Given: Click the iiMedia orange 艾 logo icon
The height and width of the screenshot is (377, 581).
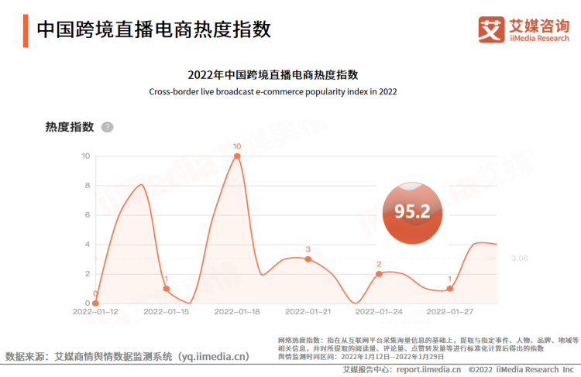Looking at the screenshot, I should pos(491,30).
